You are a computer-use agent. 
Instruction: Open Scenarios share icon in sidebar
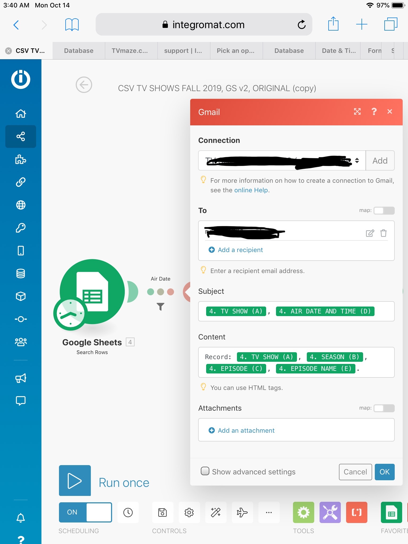click(21, 137)
